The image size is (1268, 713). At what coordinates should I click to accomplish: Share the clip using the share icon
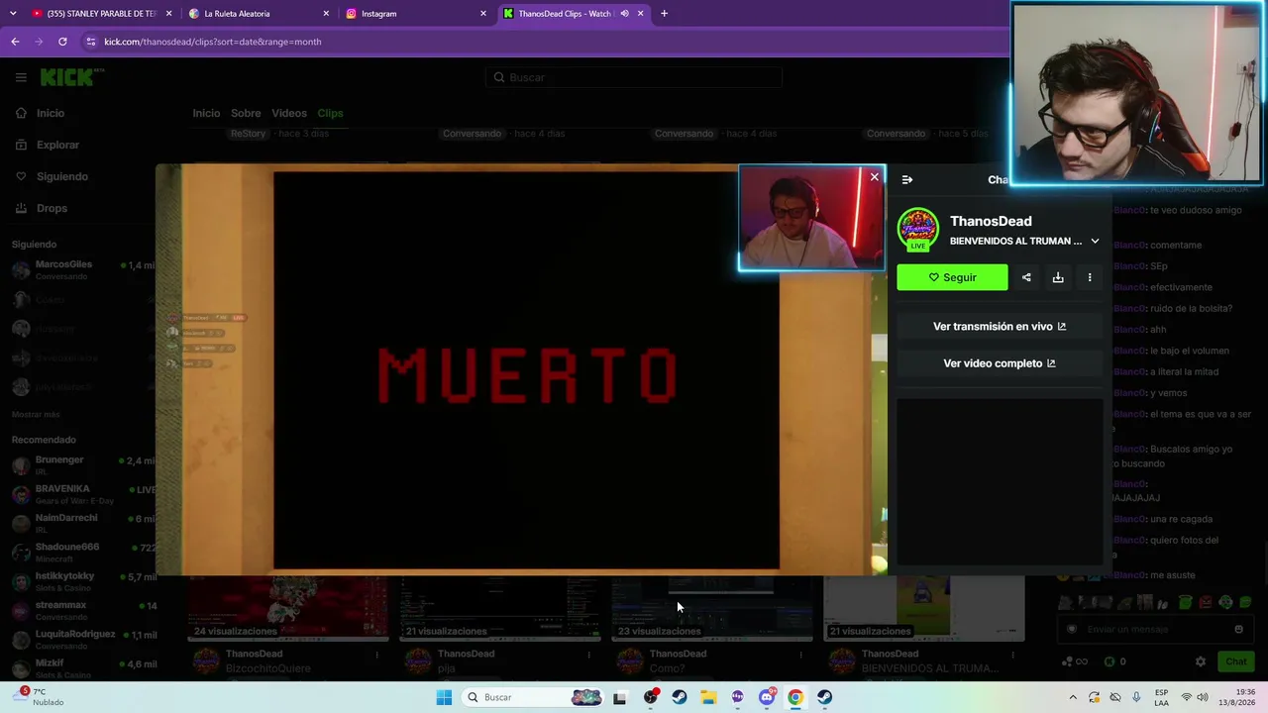click(1026, 277)
